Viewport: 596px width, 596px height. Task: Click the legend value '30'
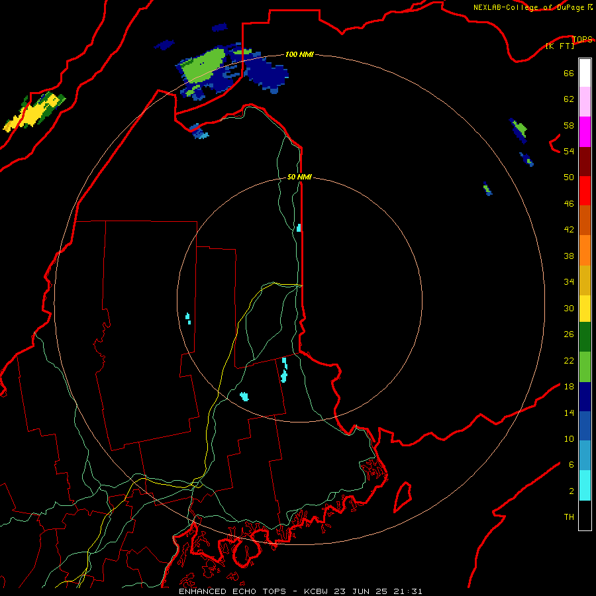coord(569,308)
